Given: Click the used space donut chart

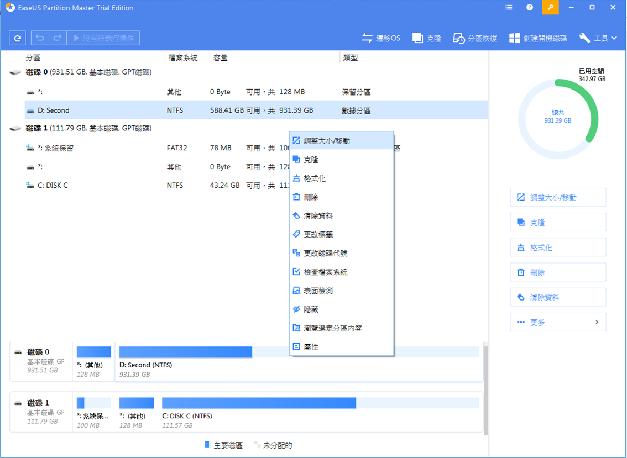Looking at the screenshot, I should coord(558,119).
